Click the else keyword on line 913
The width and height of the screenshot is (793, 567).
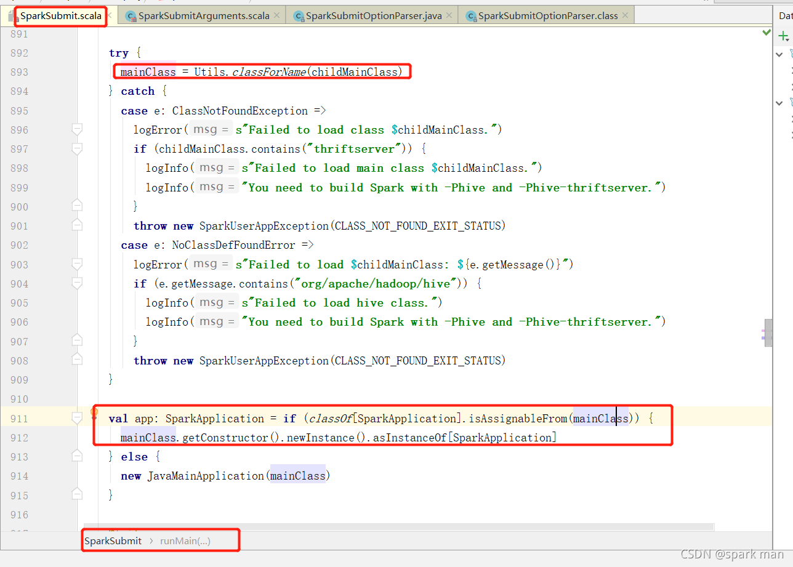click(x=134, y=457)
